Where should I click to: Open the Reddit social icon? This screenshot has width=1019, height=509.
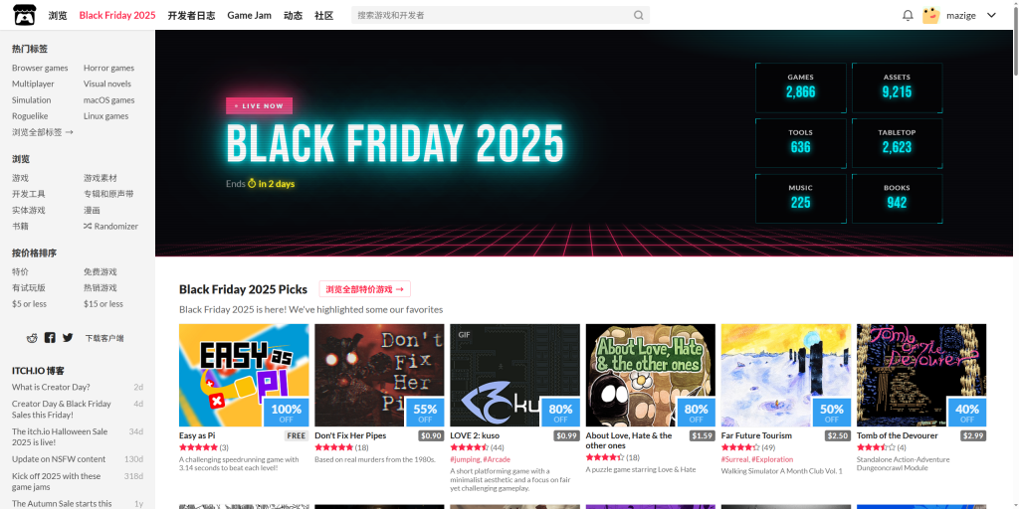[x=32, y=338]
